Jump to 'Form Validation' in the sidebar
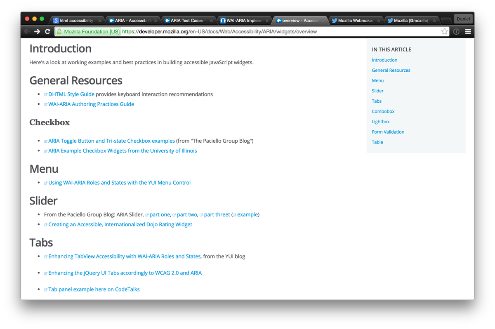Screen dimensions: 495x329 coord(388,132)
